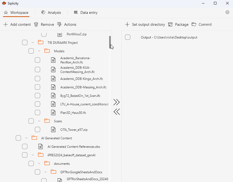The height and width of the screenshot is (182, 233).
Task: Open the Actions icon menu
Action: [x=59, y=24]
